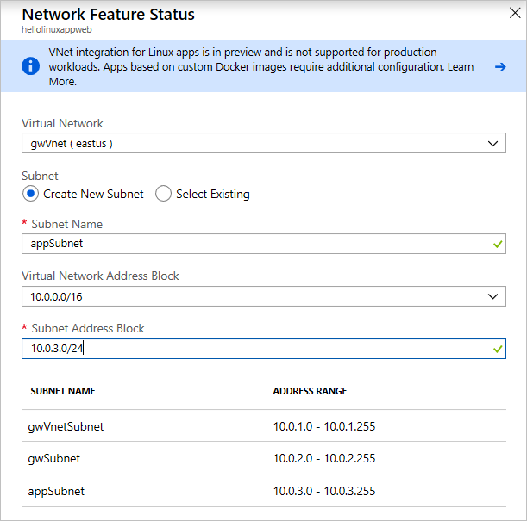Select the gwSubnet row name
The image size is (527, 521).
tap(54, 459)
